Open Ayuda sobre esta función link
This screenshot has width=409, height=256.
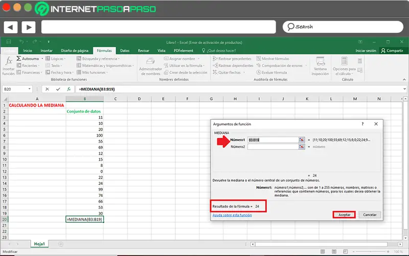pos(232,215)
